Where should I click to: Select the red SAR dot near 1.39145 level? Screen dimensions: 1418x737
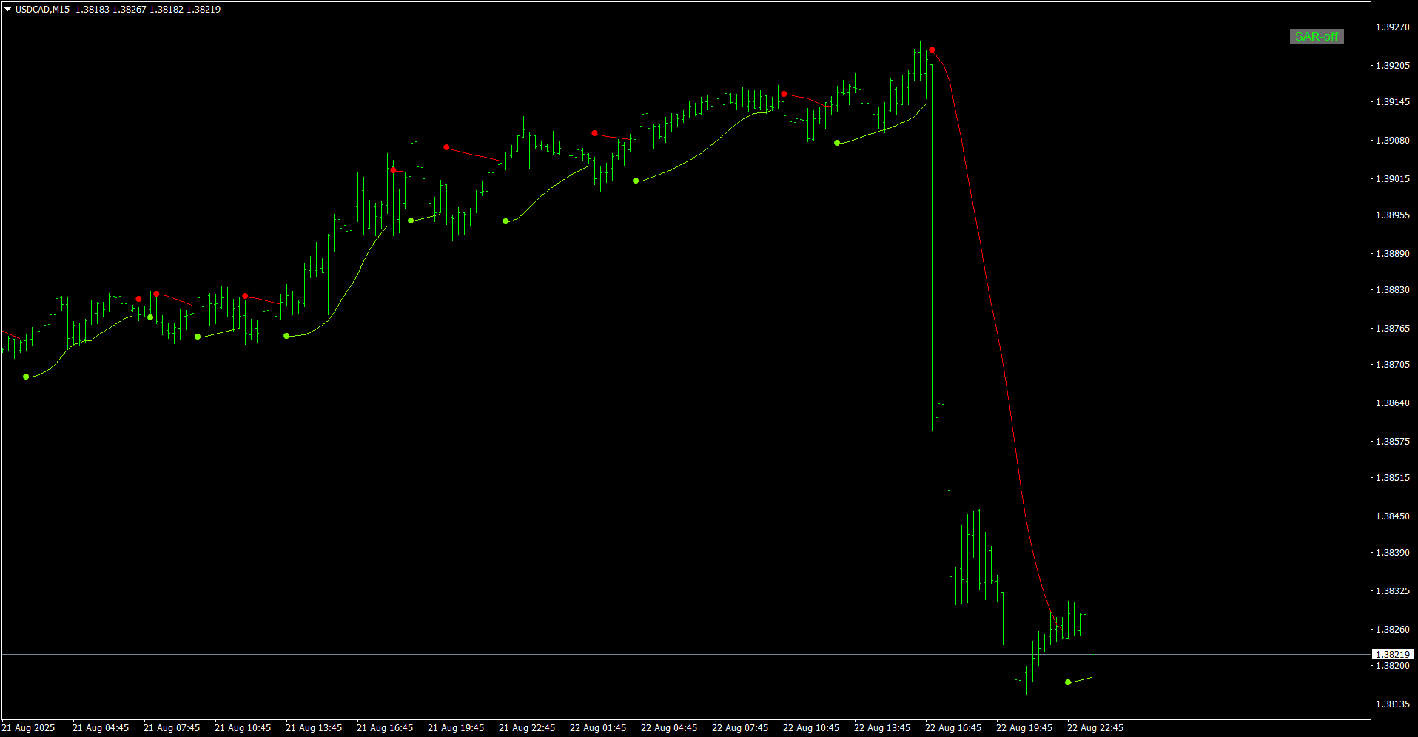[x=784, y=94]
